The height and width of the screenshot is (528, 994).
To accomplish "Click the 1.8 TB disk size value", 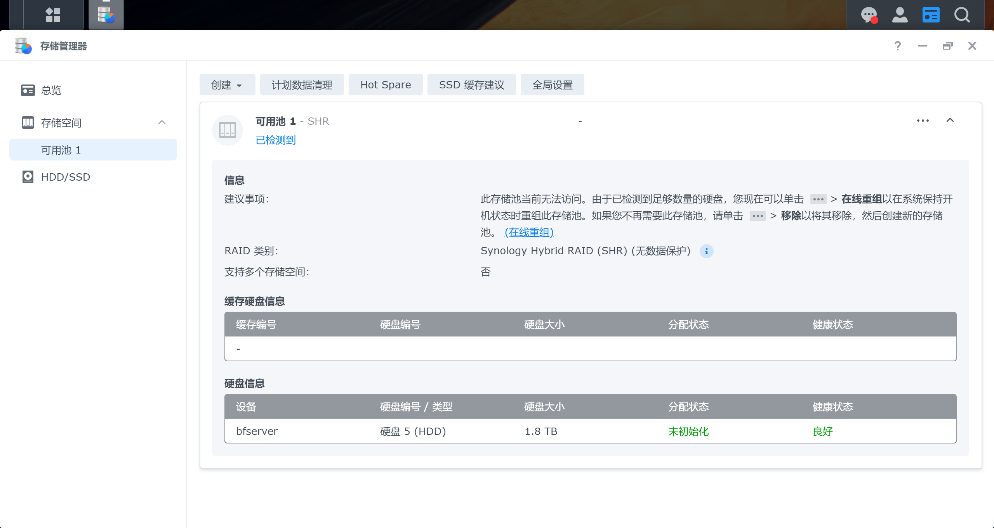I will 541,431.
